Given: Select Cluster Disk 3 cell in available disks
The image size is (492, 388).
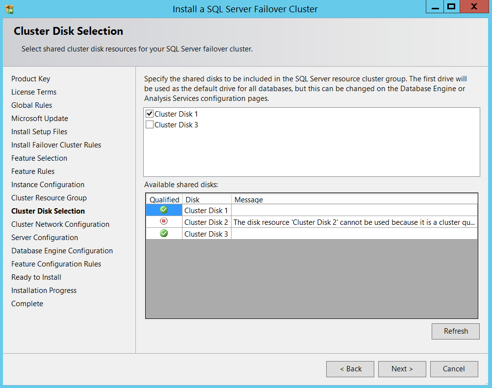Looking at the screenshot, I should [x=206, y=234].
